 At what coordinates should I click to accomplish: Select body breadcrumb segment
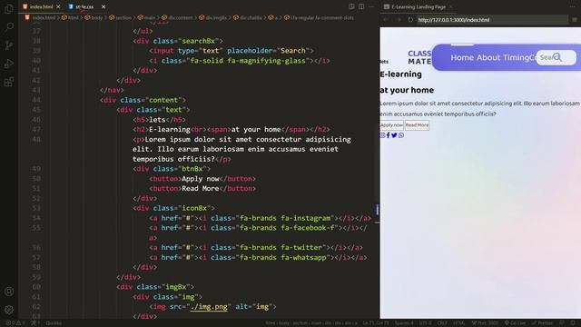tap(94, 17)
